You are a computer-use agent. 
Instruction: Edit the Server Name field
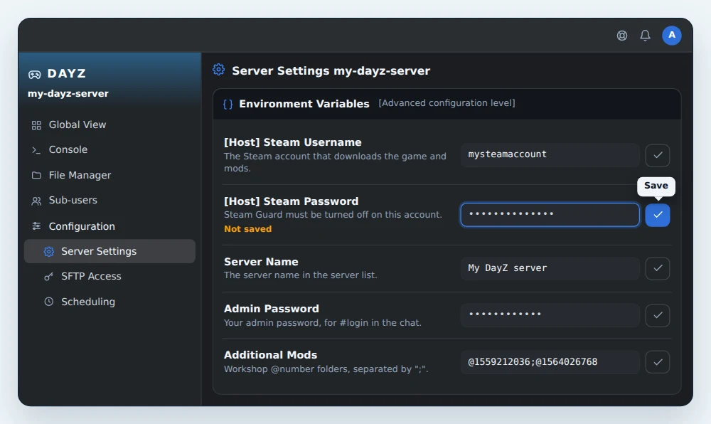(x=550, y=268)
